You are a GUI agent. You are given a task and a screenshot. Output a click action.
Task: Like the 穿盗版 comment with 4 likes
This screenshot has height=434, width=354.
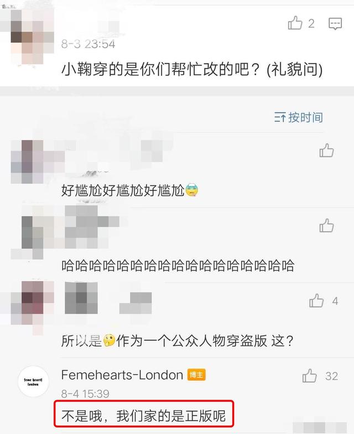[x=316, y=301]
